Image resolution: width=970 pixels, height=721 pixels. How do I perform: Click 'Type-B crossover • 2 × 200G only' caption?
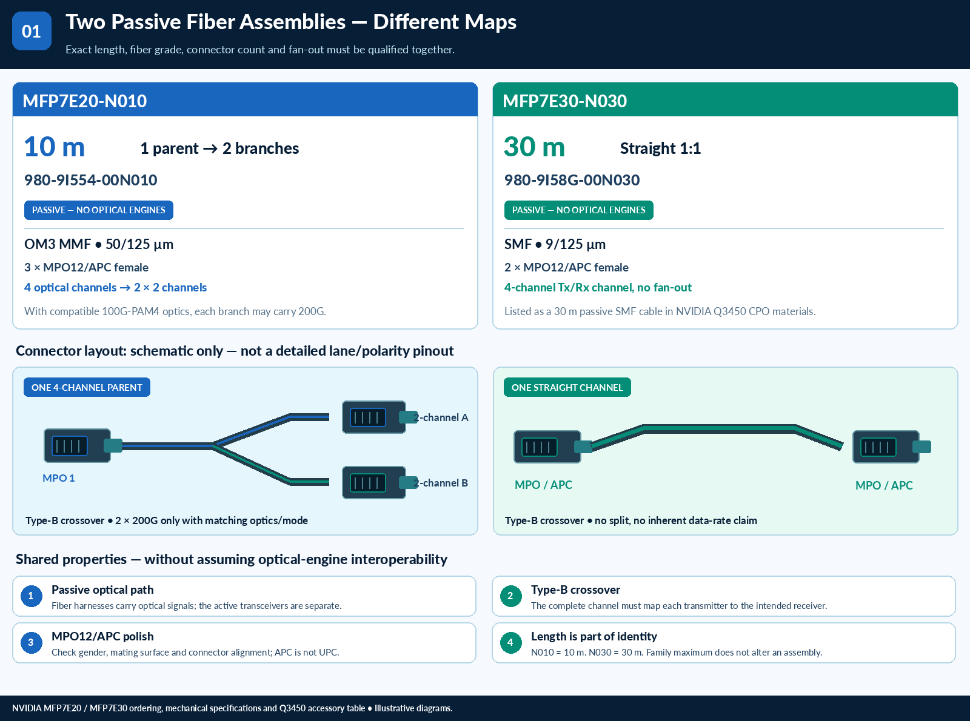pos(167,520)
